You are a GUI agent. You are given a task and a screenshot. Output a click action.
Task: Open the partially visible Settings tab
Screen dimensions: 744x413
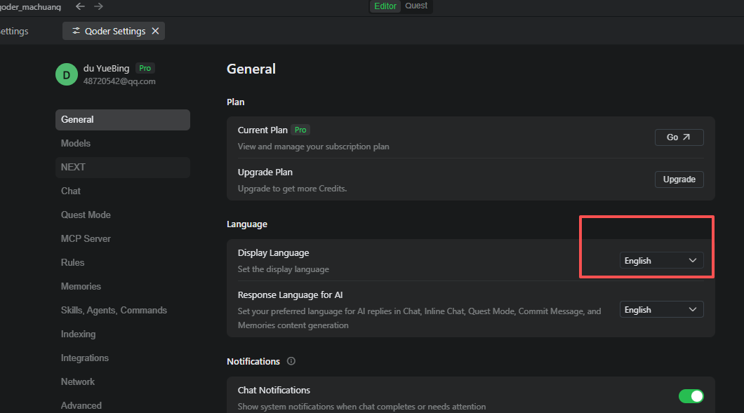[x=14, y=32]
